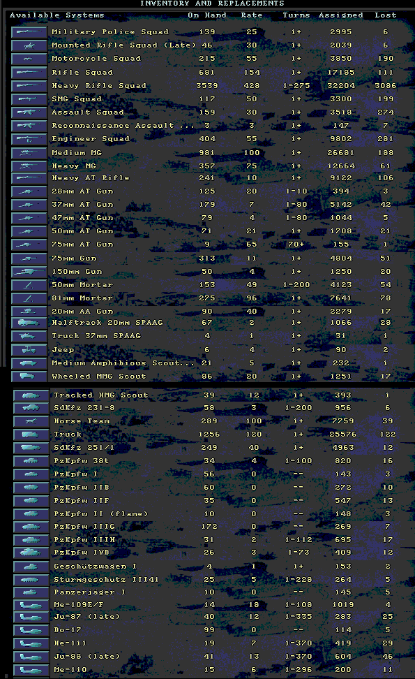Click the '47mm AT Gun' label
The width and height of the screenshot is (415, 679).
pos(82,218)
